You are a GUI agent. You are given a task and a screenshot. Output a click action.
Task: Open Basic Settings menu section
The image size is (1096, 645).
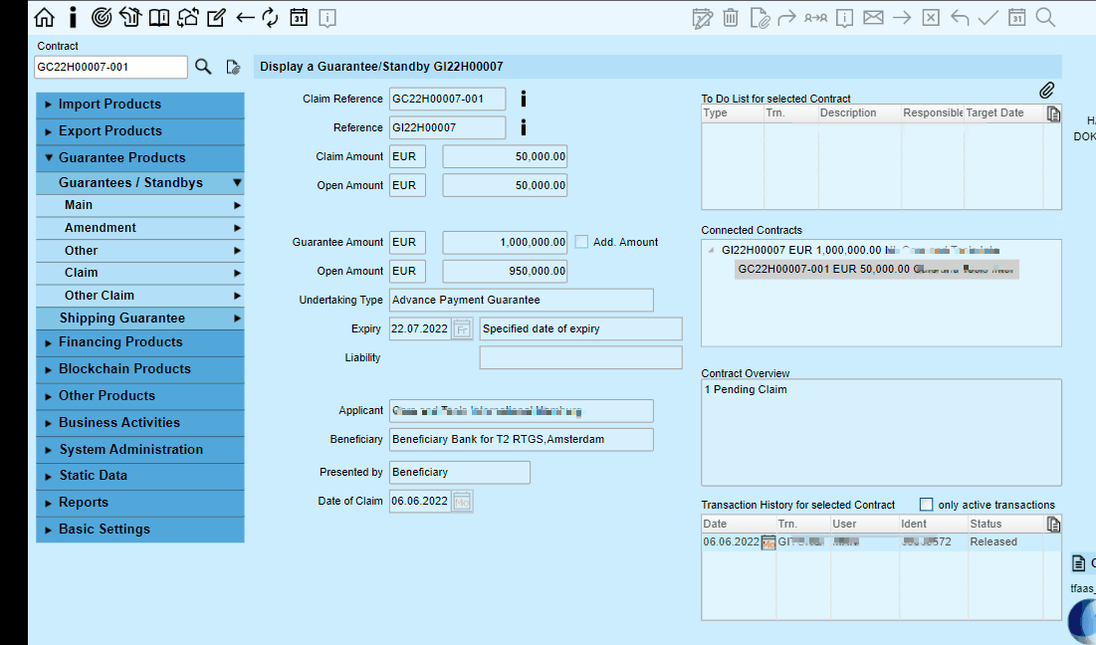(139, 530)
